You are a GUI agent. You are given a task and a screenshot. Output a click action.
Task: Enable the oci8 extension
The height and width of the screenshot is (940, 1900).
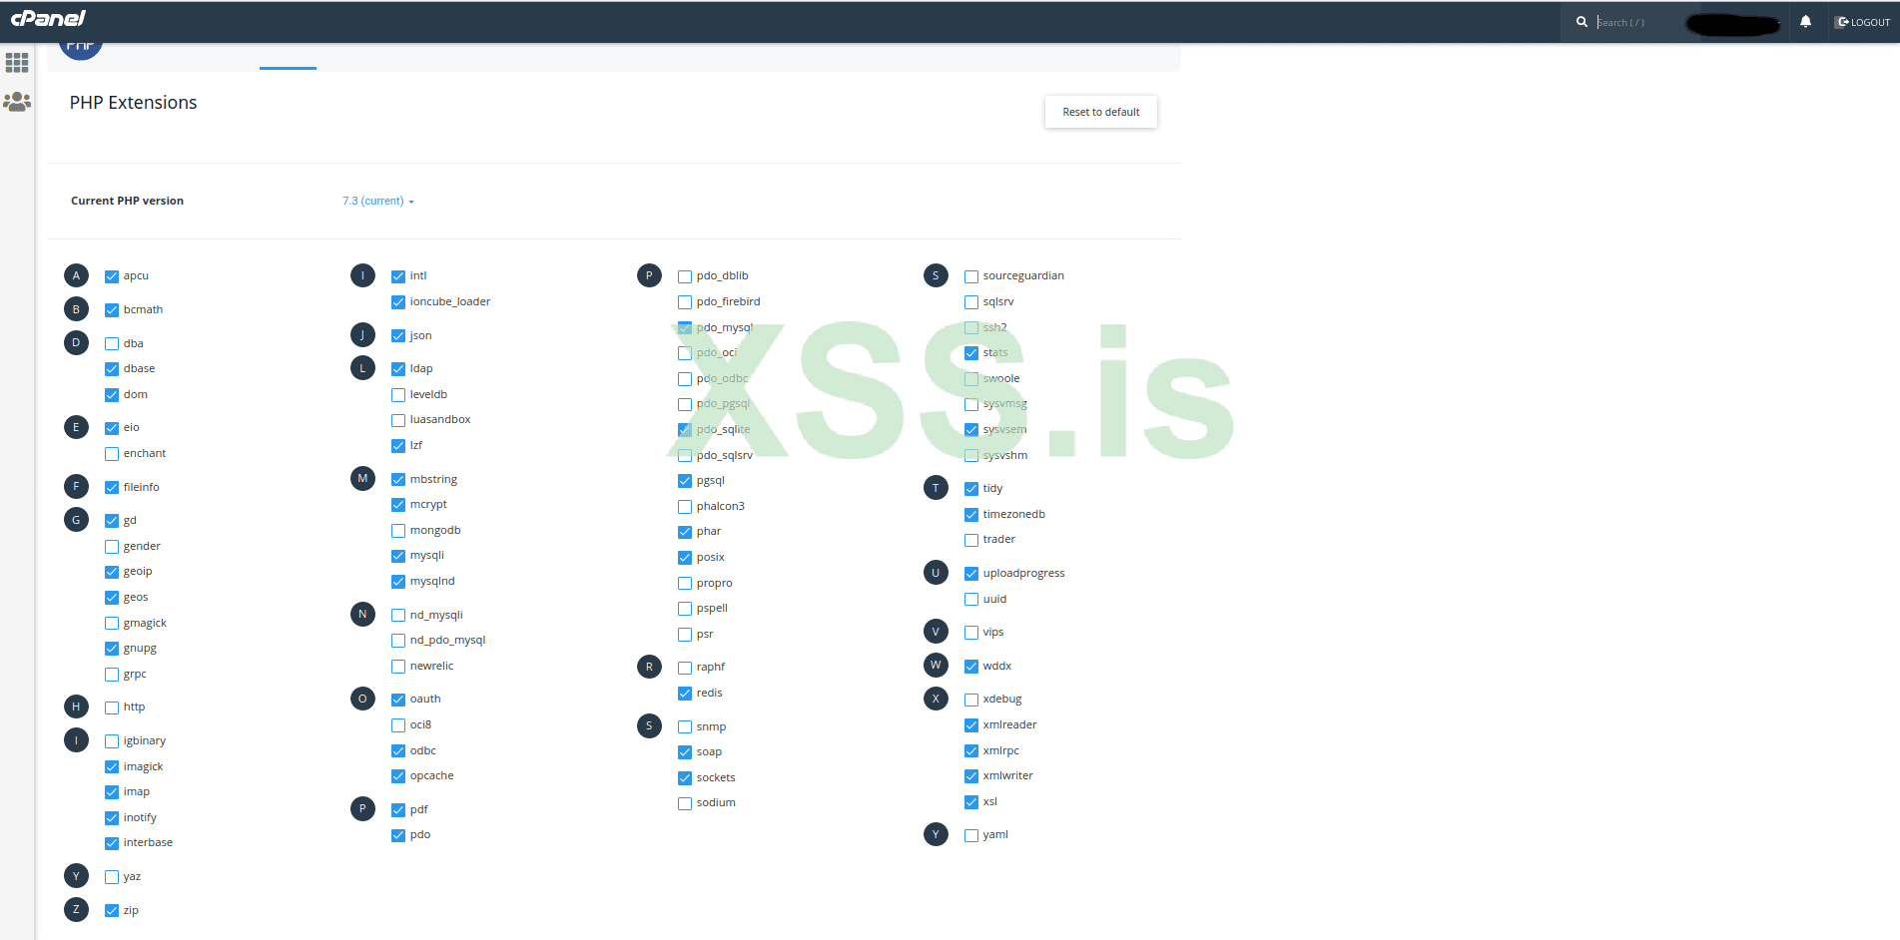coord(398,725)
